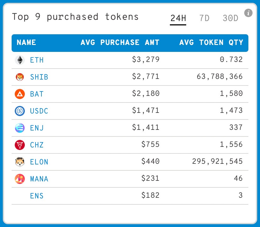Select the $231 purchase amount for MANA
Image resolution: width=260 pixels, height=227 pixels.
150,178
